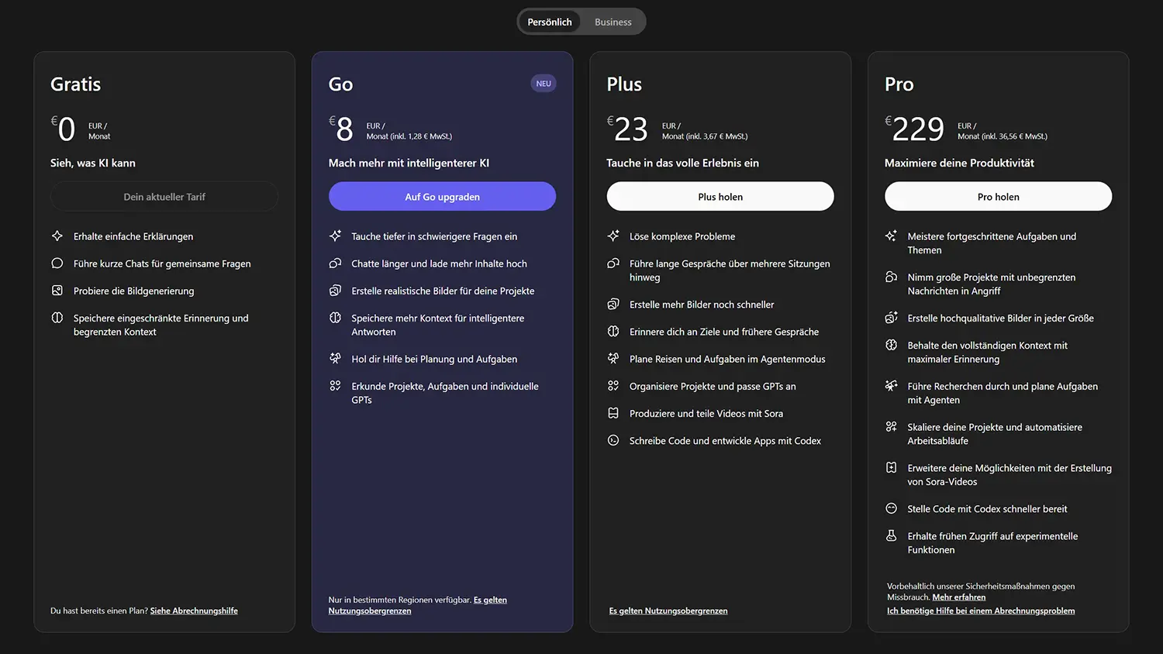
Task: Click image icon beside Probiere die Bildgenerierung
Action: [57, 291]
